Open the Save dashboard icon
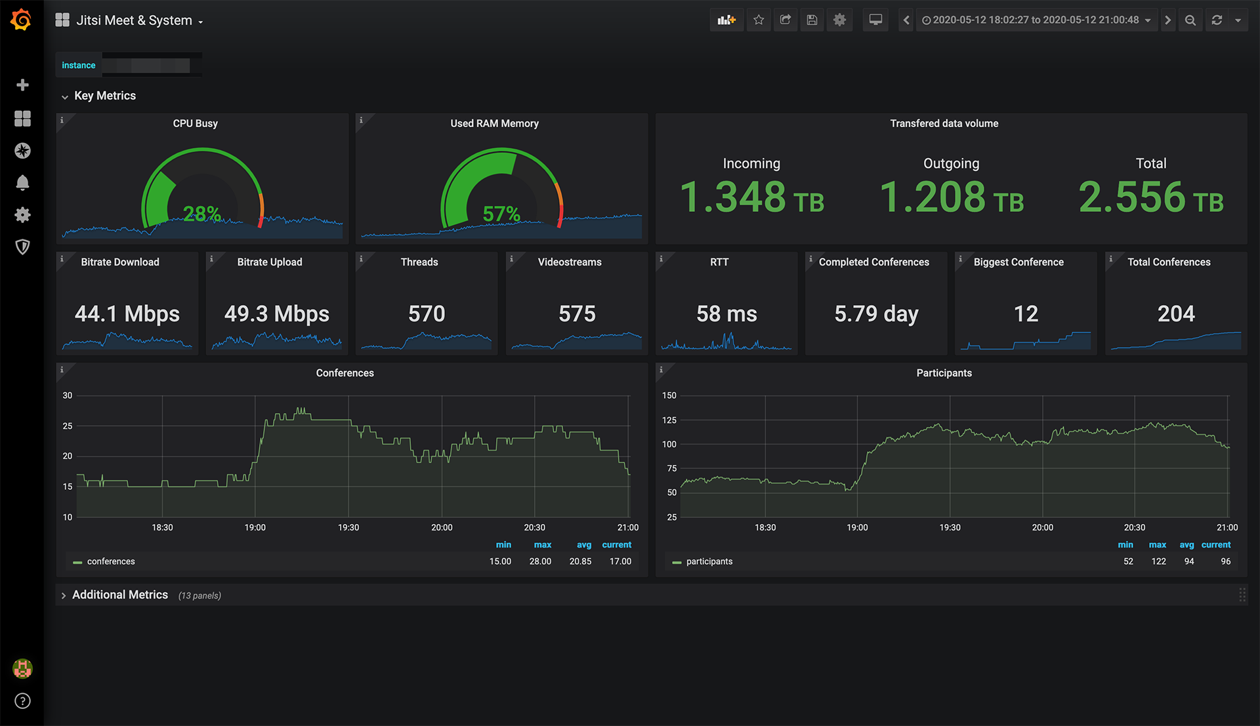The width and height of the screenshot is (1260, 726). (811, 21)
